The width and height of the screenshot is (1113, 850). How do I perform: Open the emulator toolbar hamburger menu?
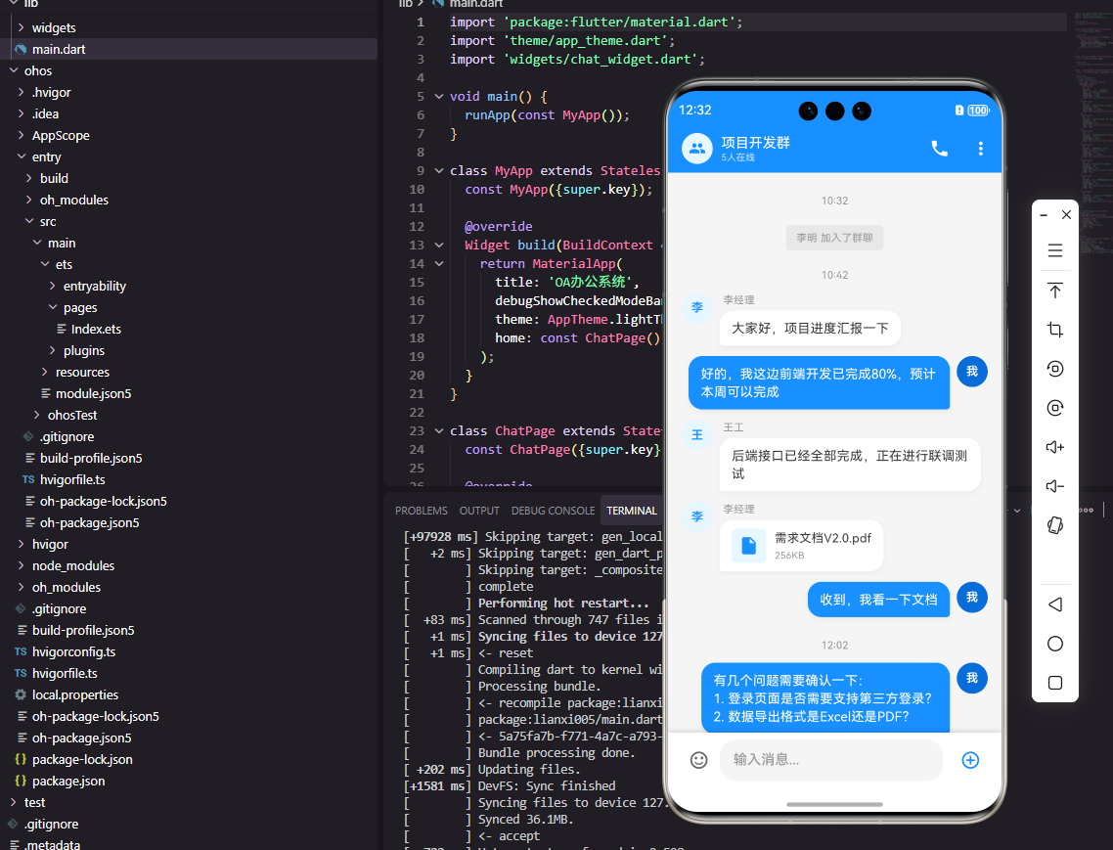pos(1054,250)
